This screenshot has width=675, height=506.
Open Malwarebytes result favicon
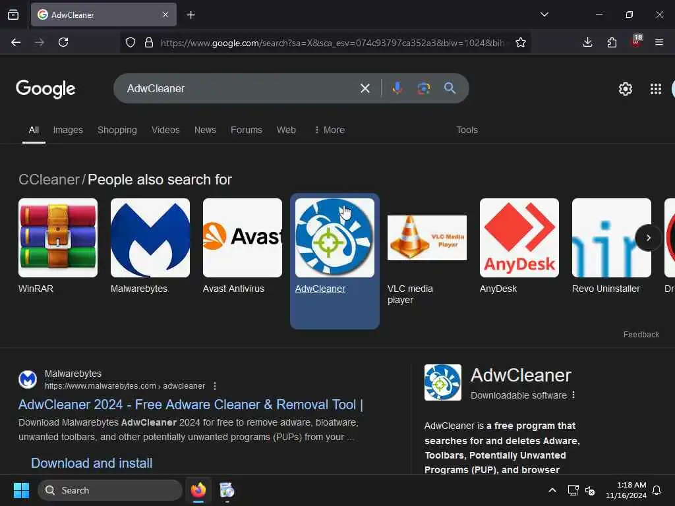click(x=28, y=379)
